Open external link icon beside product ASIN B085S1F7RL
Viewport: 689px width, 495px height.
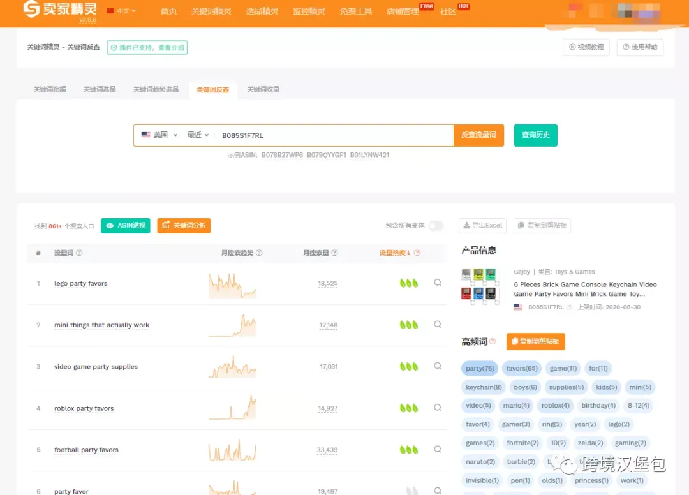point(569,307)
